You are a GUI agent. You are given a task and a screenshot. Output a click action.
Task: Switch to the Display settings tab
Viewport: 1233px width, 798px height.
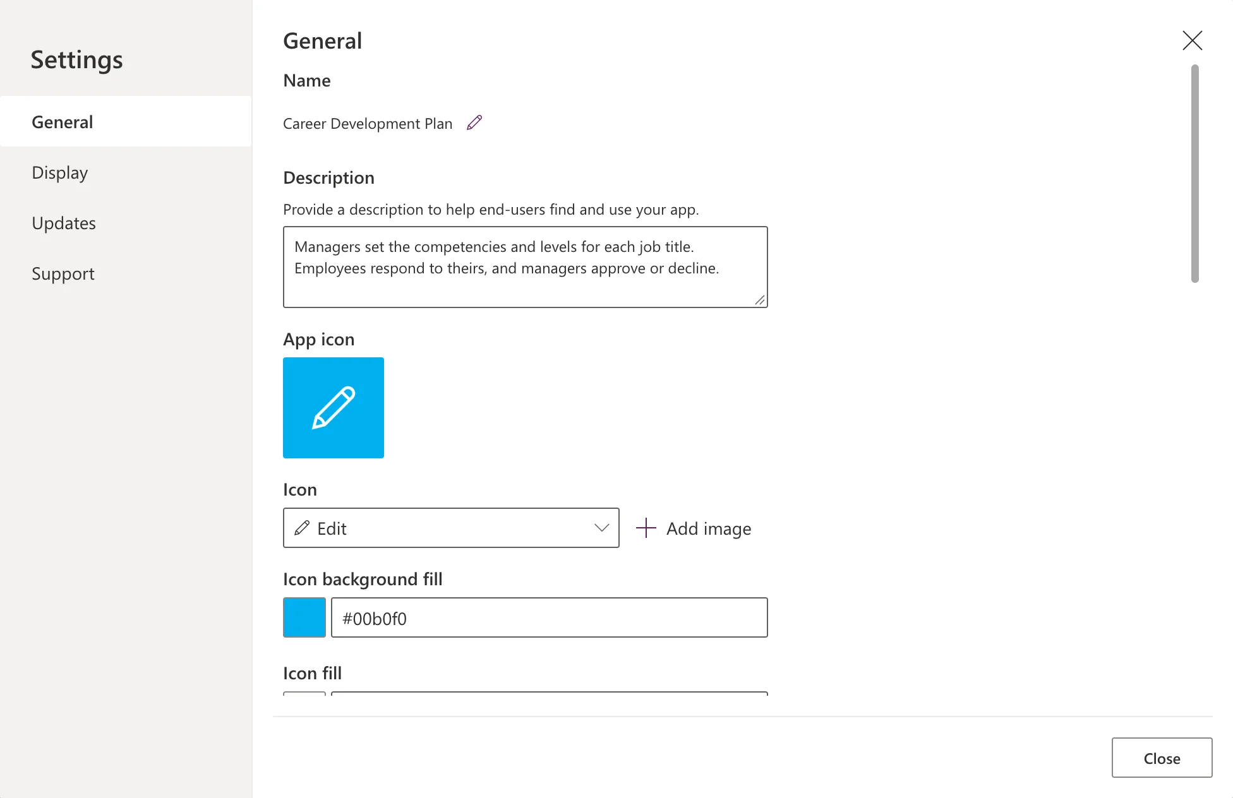pyautogui.click(x=126, y=172)
